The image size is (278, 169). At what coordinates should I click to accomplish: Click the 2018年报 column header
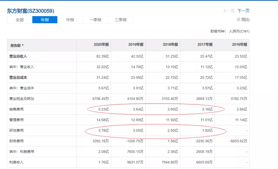(x=170, y=45)
